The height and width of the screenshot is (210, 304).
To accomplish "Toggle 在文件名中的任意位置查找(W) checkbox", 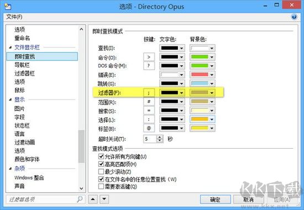I will (x=101, y=179).
